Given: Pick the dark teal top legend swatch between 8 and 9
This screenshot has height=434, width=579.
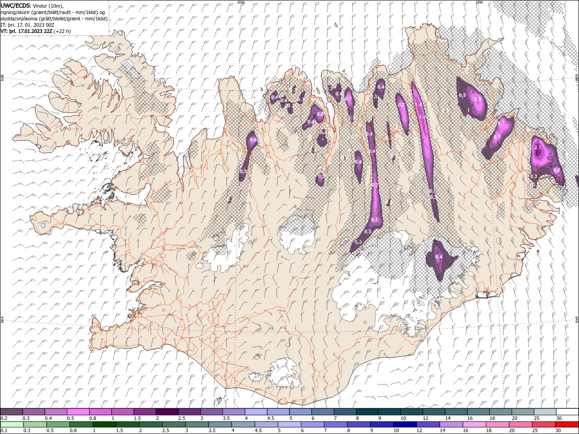Looking at the screenshot, I should 367,411.
